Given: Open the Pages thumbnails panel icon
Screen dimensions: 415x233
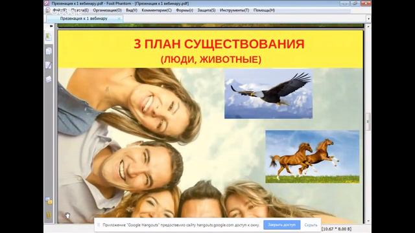Looking at the screenshot, I should pyautogui.click(x=49, y=51).
